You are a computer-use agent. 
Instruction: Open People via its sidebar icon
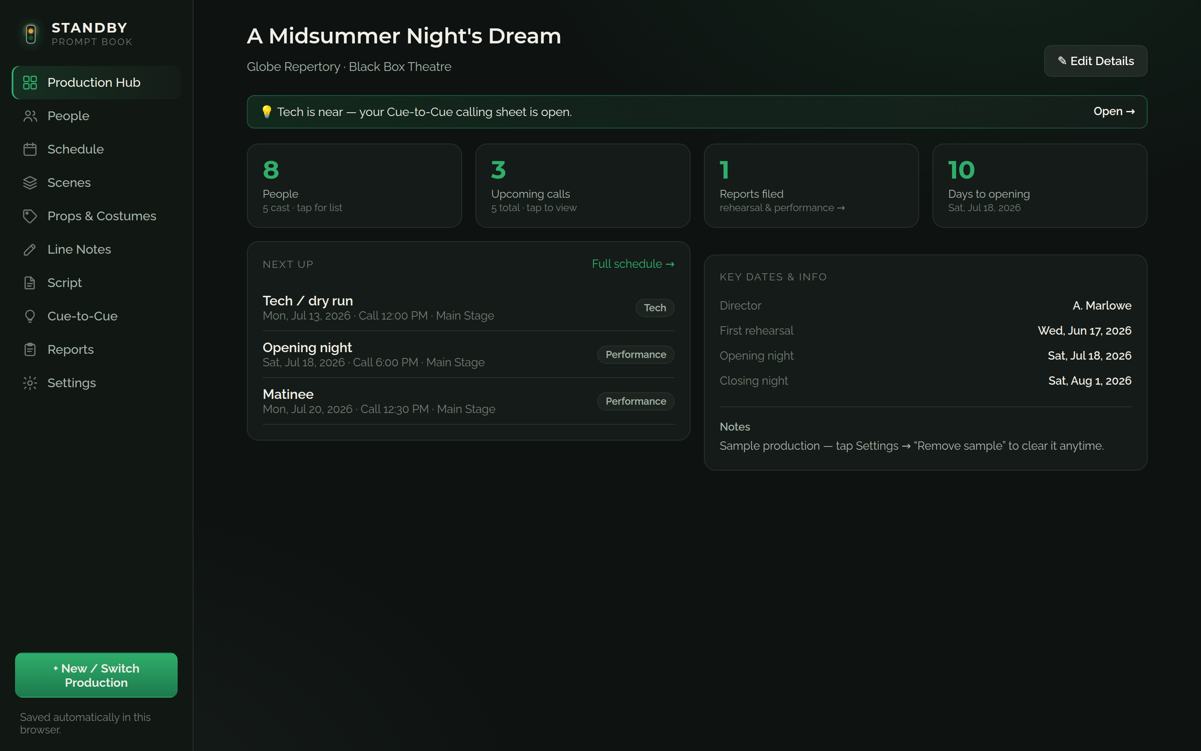[30, 116]
